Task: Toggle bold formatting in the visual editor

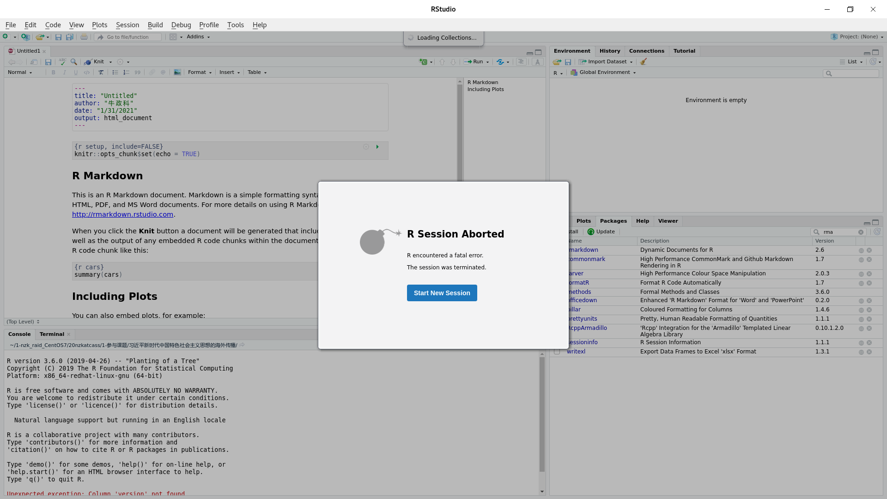Action: point(54,72)
